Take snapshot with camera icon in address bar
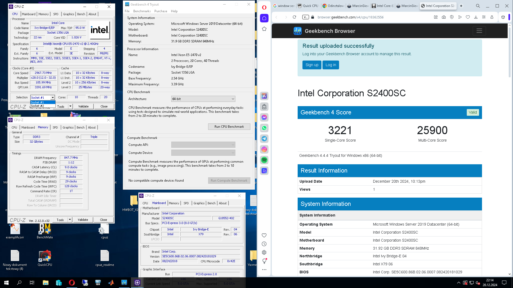This screenshot has height=288, width=513. tap(444, 17)
